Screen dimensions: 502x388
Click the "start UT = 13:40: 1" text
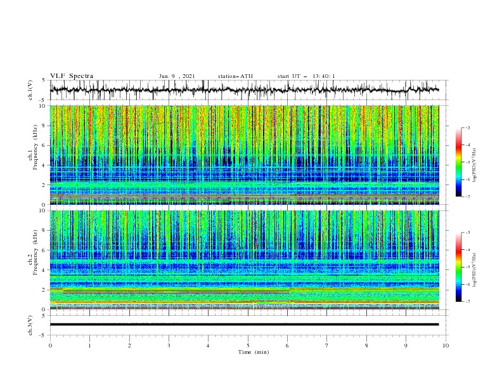(x=306, y=76)
